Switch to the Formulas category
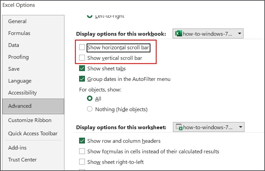The width and height of the screenshot is (265, 171). point(19,33)
